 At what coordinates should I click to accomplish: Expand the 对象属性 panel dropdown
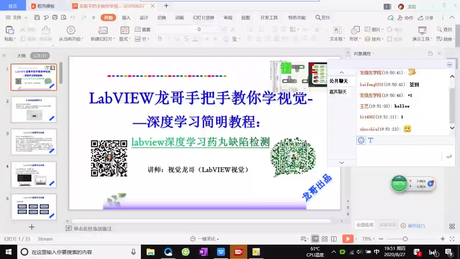[x=373, y=54]
